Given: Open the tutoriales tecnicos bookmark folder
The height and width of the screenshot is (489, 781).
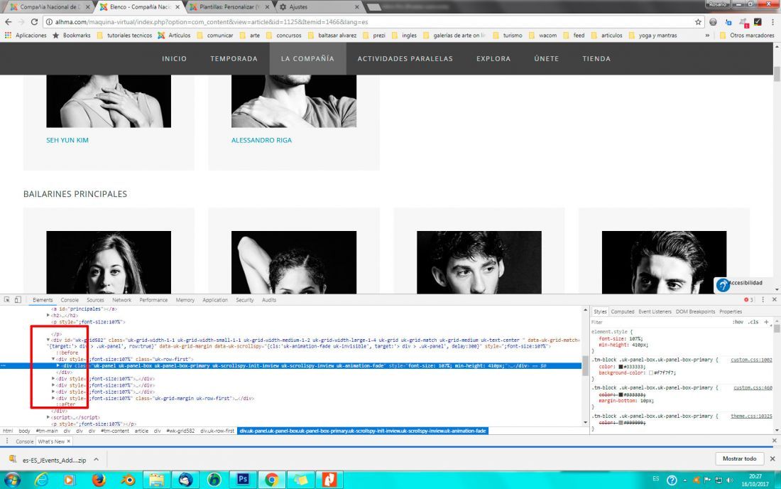Looking at the screenshot, I should (124, 36).
